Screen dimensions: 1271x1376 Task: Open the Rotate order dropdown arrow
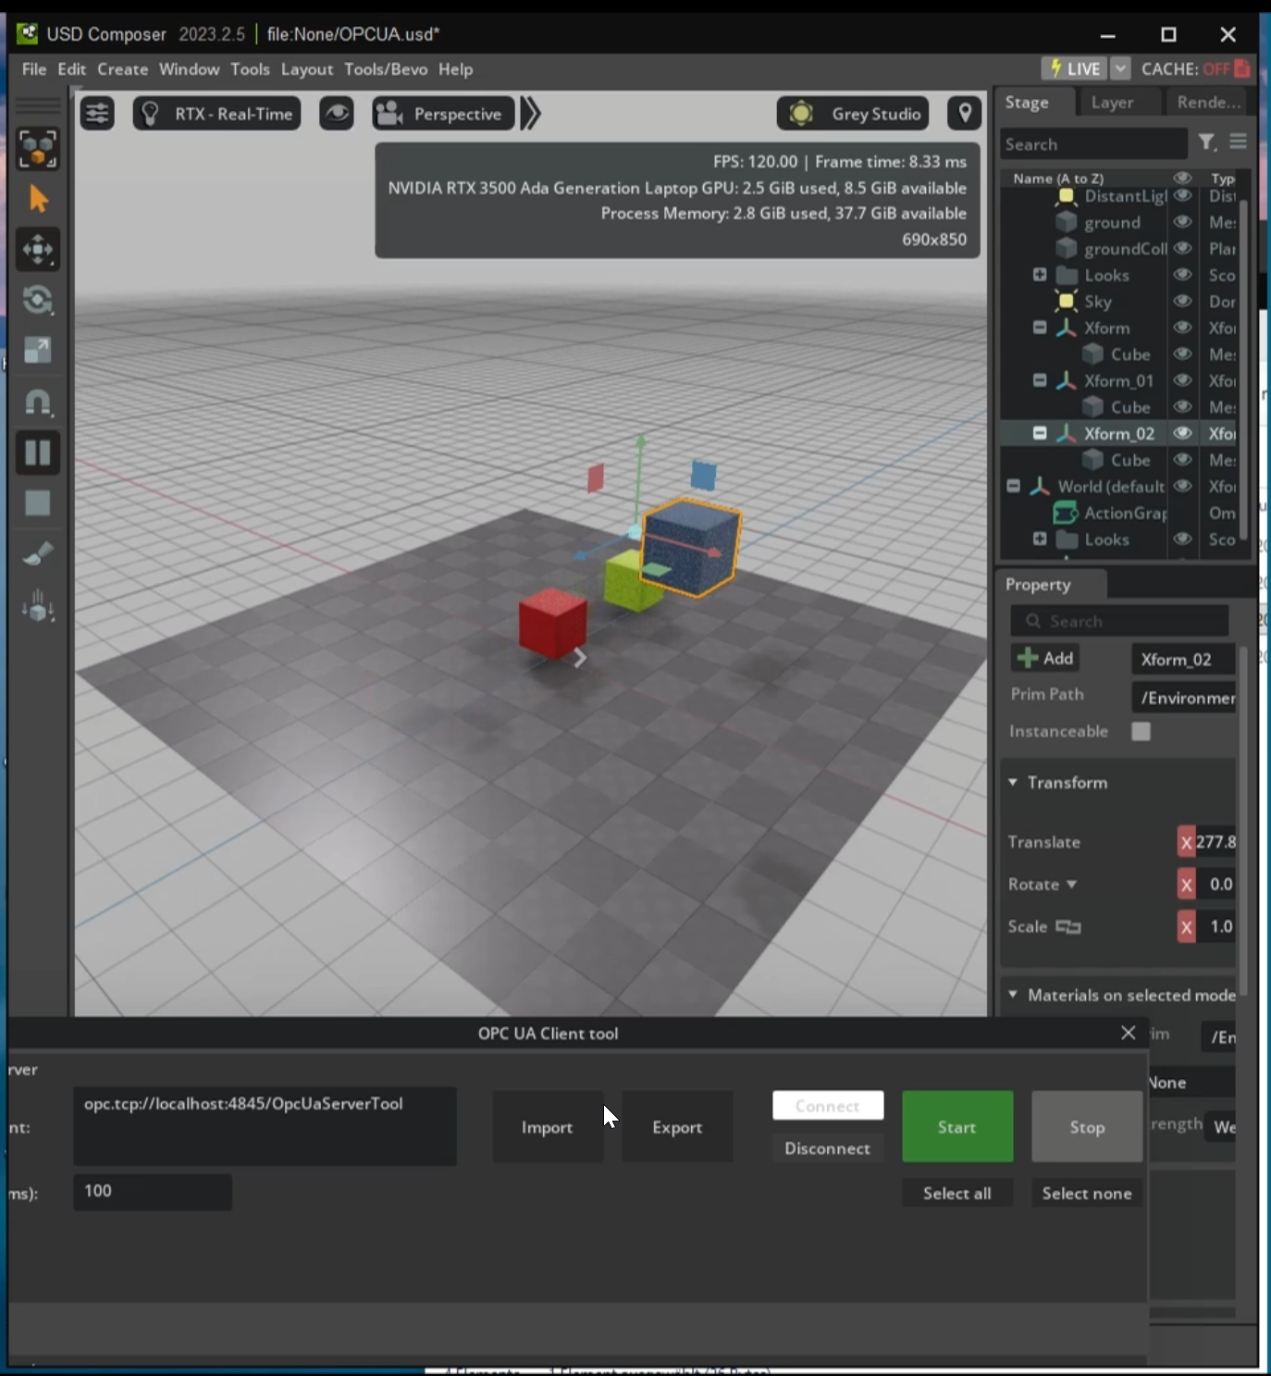pyautogui.click(x=1071, y=885)
